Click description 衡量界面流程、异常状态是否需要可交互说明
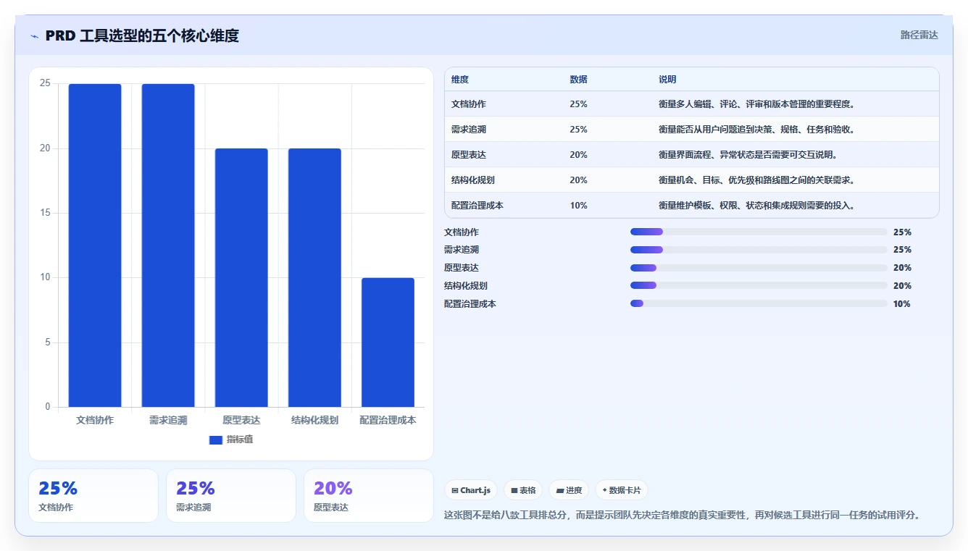The image size is (968, 551). (748, 155)
